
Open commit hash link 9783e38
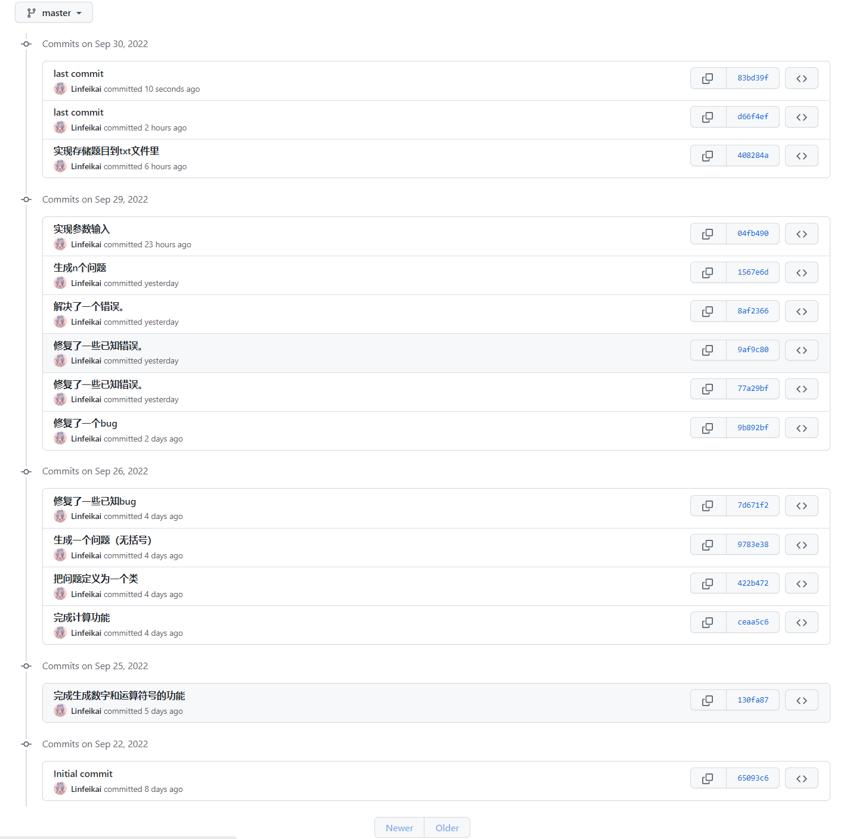(x=753, y=545)
